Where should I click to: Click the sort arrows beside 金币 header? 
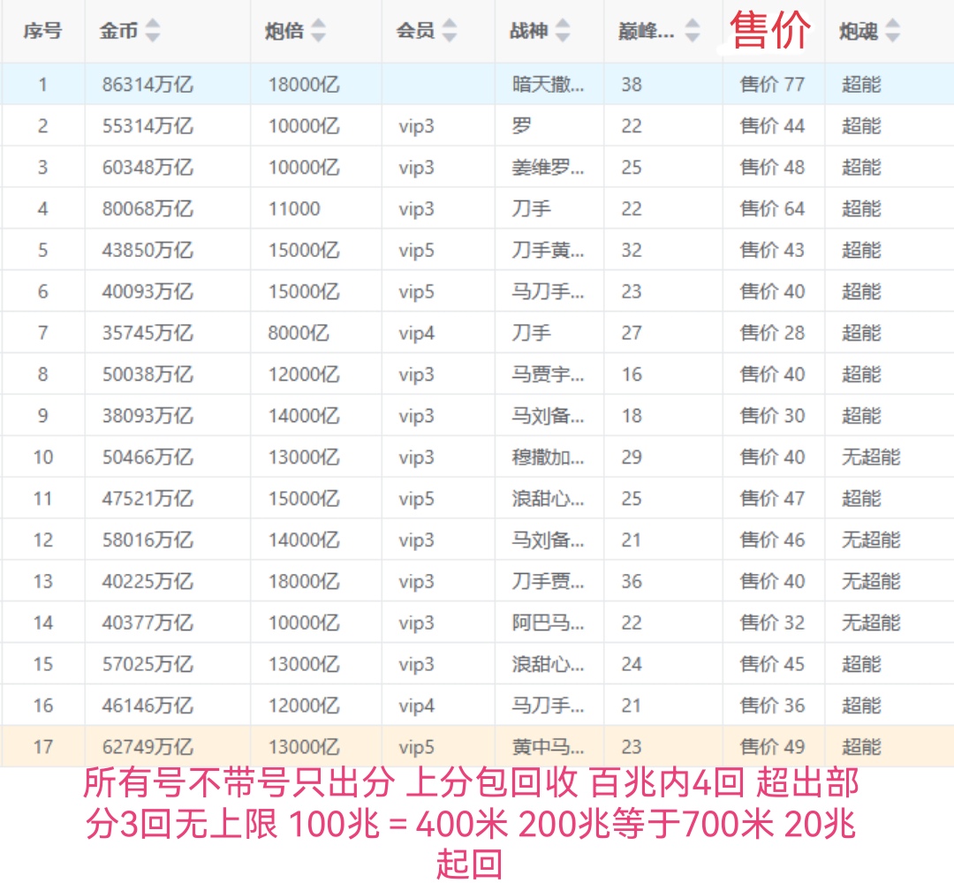[x=153, y=31]
